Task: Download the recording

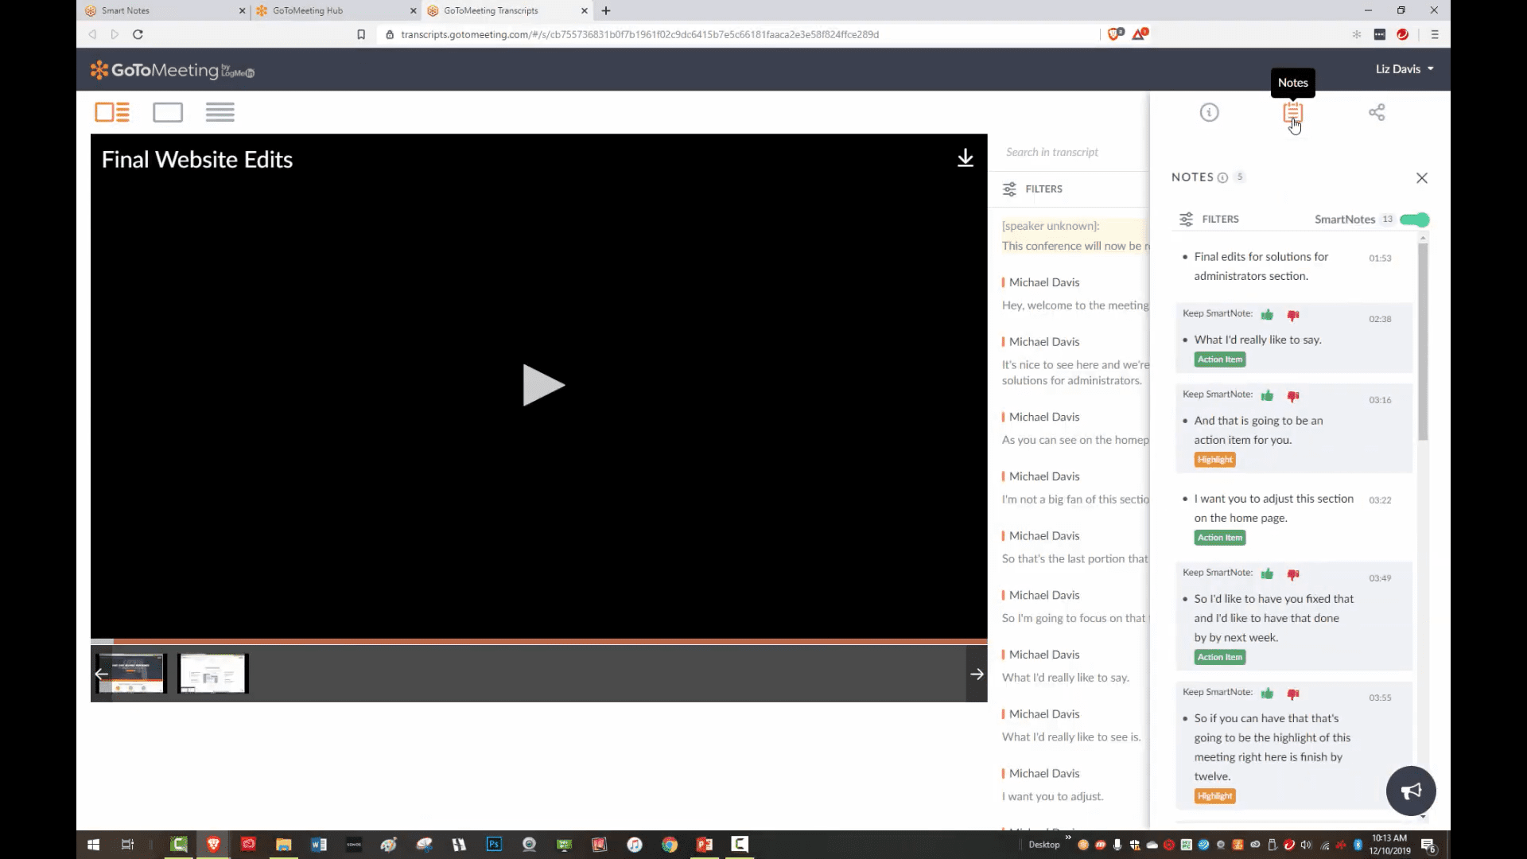Action: tap(965, 158)
